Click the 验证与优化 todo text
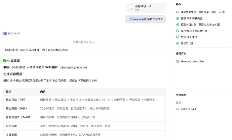This screenshot has width=232, height=140. [187, 43]
